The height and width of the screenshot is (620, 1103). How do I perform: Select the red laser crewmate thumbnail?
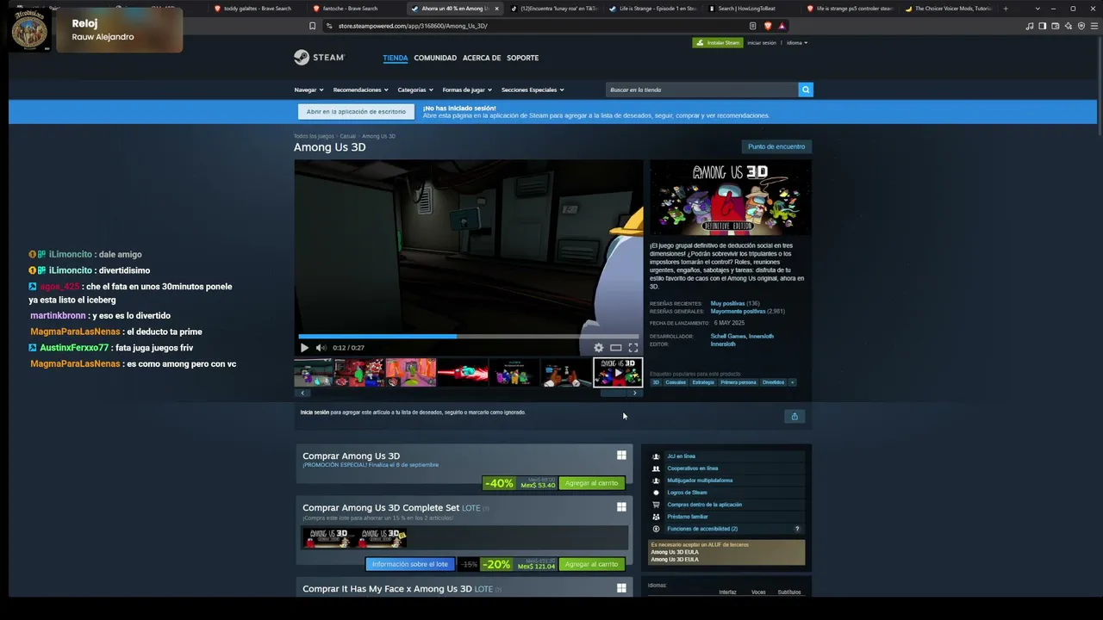click(463, 373)
